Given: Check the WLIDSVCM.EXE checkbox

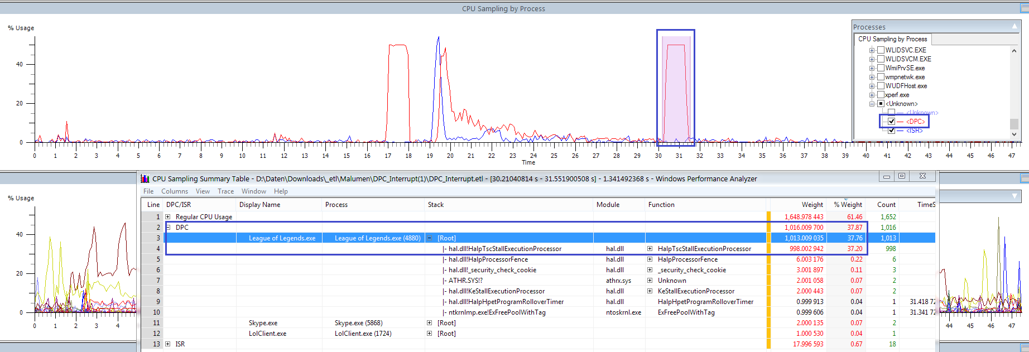Looking at the screenshot, I should [881, 59].
